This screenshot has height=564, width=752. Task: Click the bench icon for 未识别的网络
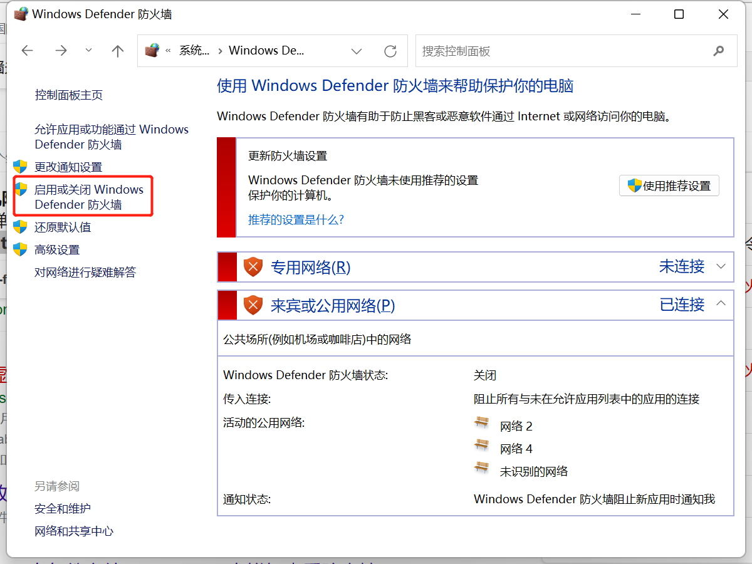pyautogui.click(x=482, y=468)
